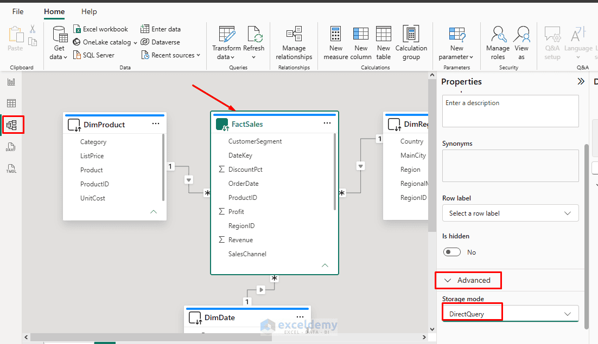The height and width of the screenshot is (344, 598).
Task: Switch to Model view in sidebar
Action: pyautogui.click(x=11, y=125)
